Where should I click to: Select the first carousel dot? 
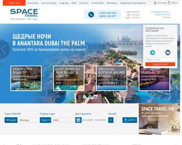(x=85, y=97)
